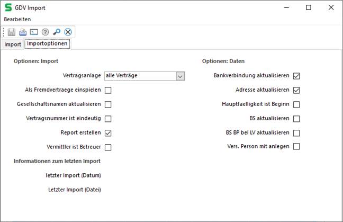Switch to the Import tab
The image size is (343, 222).
point(13,45)
